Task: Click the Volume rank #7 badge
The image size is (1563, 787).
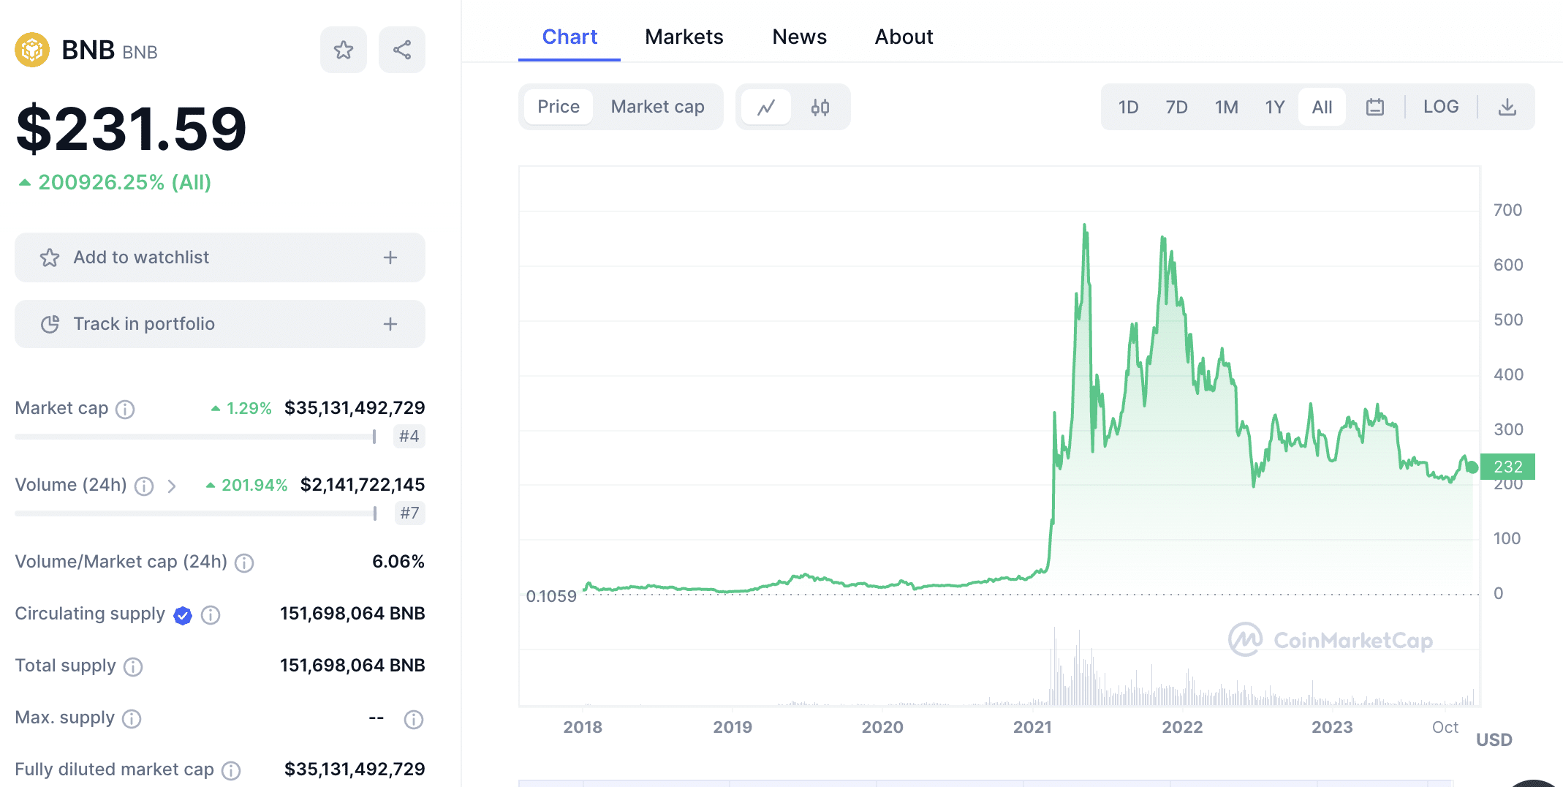Action: point(409,513)
